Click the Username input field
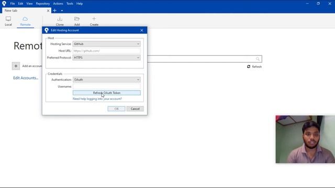Image resolution: width=335 pixels, height=188 pixels. tap(107, 87)
